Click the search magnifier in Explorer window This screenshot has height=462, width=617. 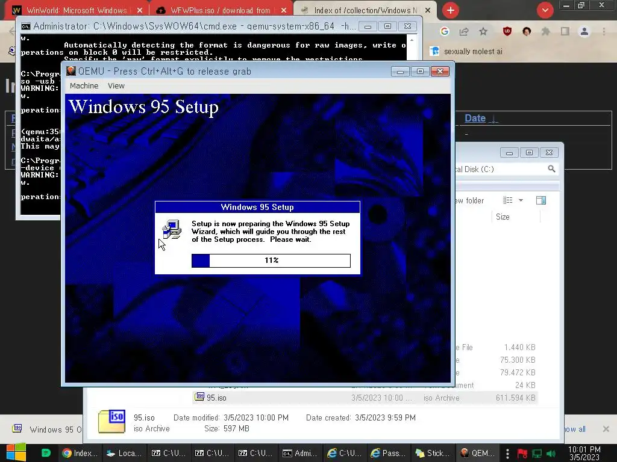coord(551,169)
